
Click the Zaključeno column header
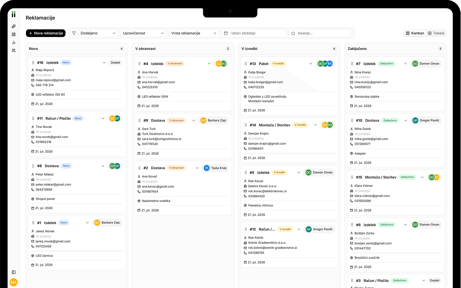pos(357,49)
